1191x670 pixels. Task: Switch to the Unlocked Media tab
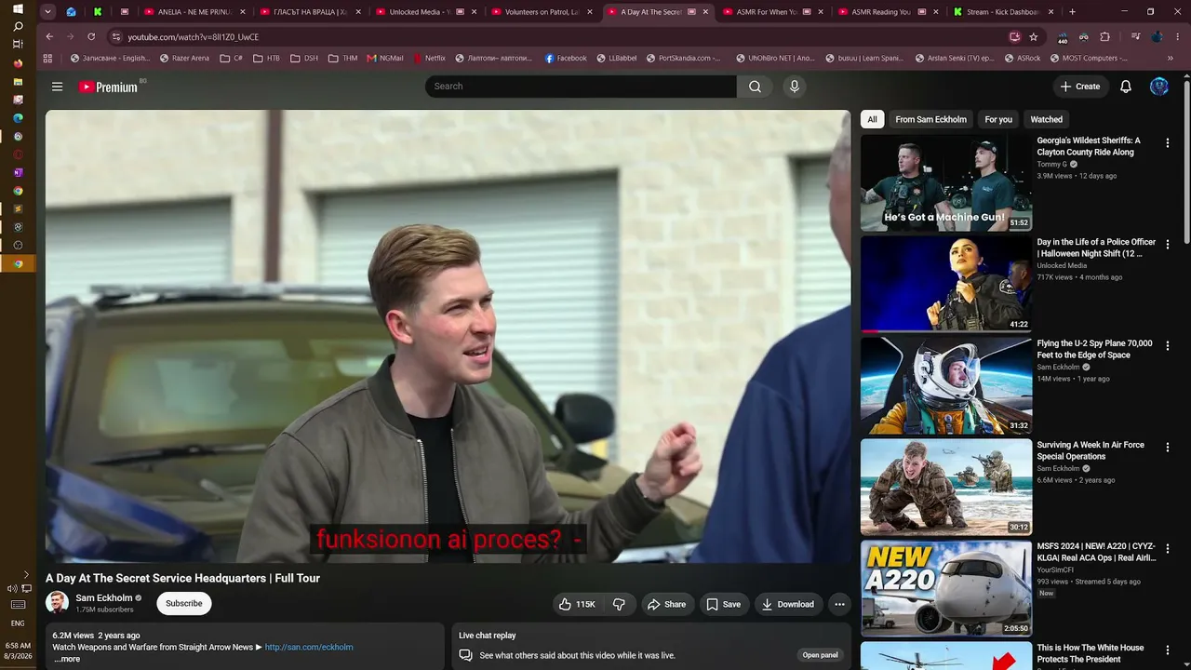tap(426, 12)
